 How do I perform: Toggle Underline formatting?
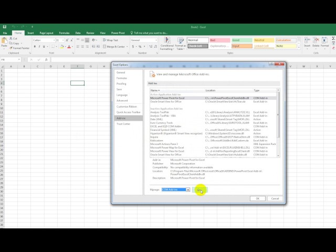pos(44,47)
